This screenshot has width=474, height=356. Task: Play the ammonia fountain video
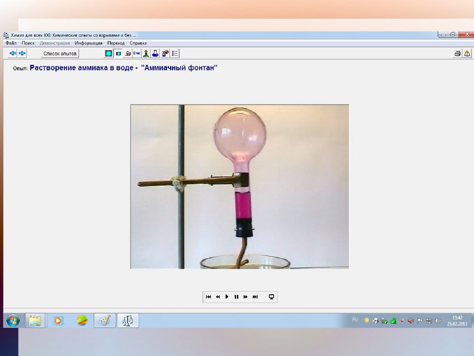227,297
